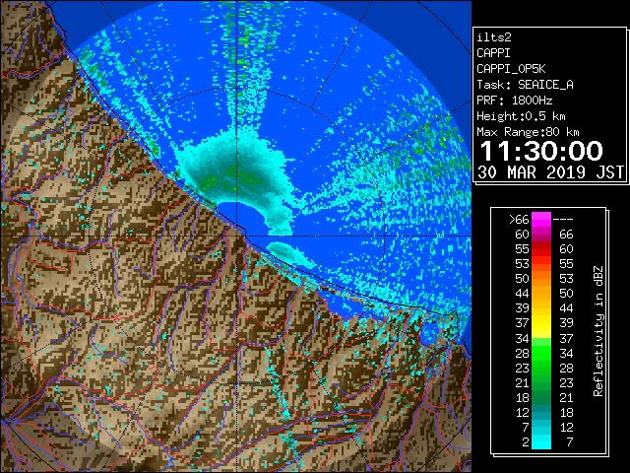Image resolution: width=630 pixels, height=473 pixels.
Task: Click the Reflectivity in dBZ label
Action: tap(598, 331)
